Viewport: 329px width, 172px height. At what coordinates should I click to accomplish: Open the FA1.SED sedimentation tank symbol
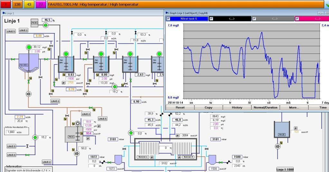pyautogui.click(x=29, y=63)
